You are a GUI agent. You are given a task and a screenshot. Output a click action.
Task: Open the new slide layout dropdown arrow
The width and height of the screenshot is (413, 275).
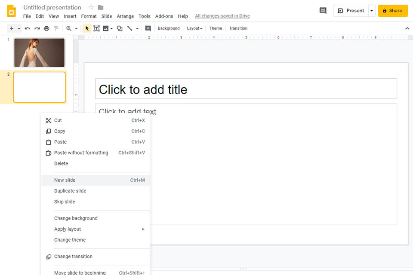coord(19,28)
